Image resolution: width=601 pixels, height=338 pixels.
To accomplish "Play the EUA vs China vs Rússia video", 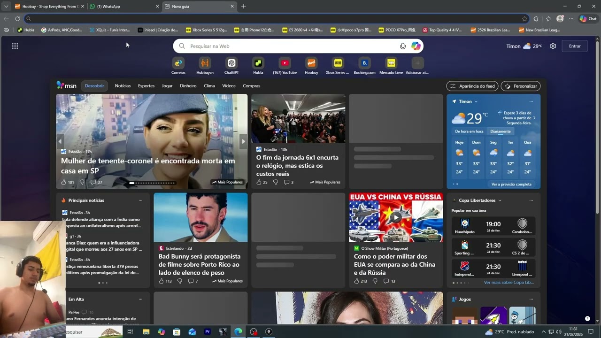I will click(x=396, y=217).
